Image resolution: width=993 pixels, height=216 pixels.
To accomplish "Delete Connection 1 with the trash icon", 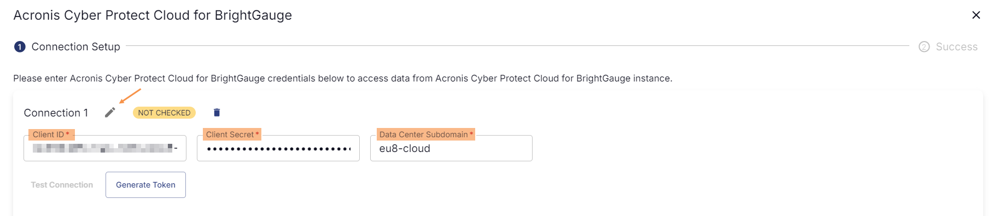I will (217, 113).
